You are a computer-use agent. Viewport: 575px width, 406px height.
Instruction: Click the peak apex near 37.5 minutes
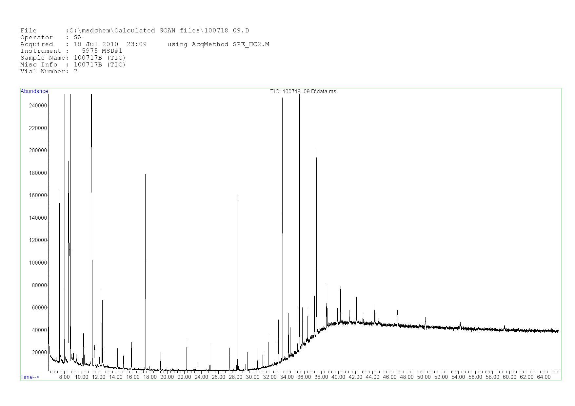[x=317, y=148]
